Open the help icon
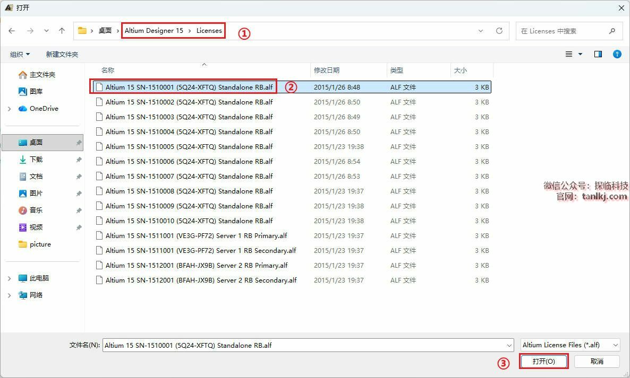 click(x=617, y=54)
